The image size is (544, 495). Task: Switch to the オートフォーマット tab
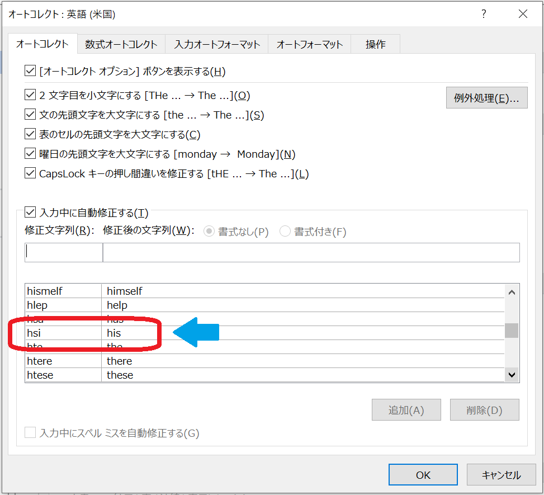pos(310,44)
